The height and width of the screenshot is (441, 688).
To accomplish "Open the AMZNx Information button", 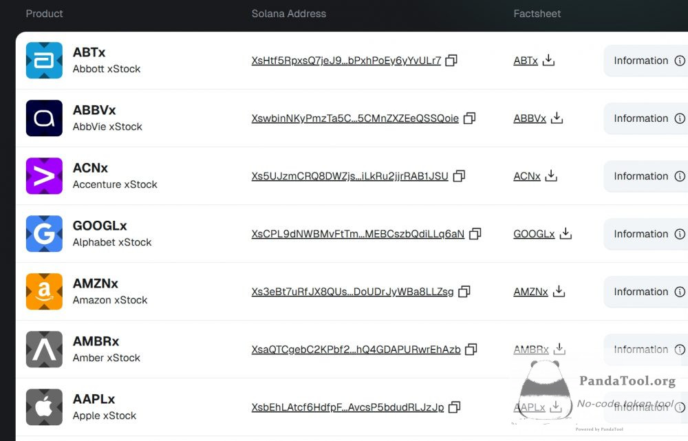I will [646, 292].
